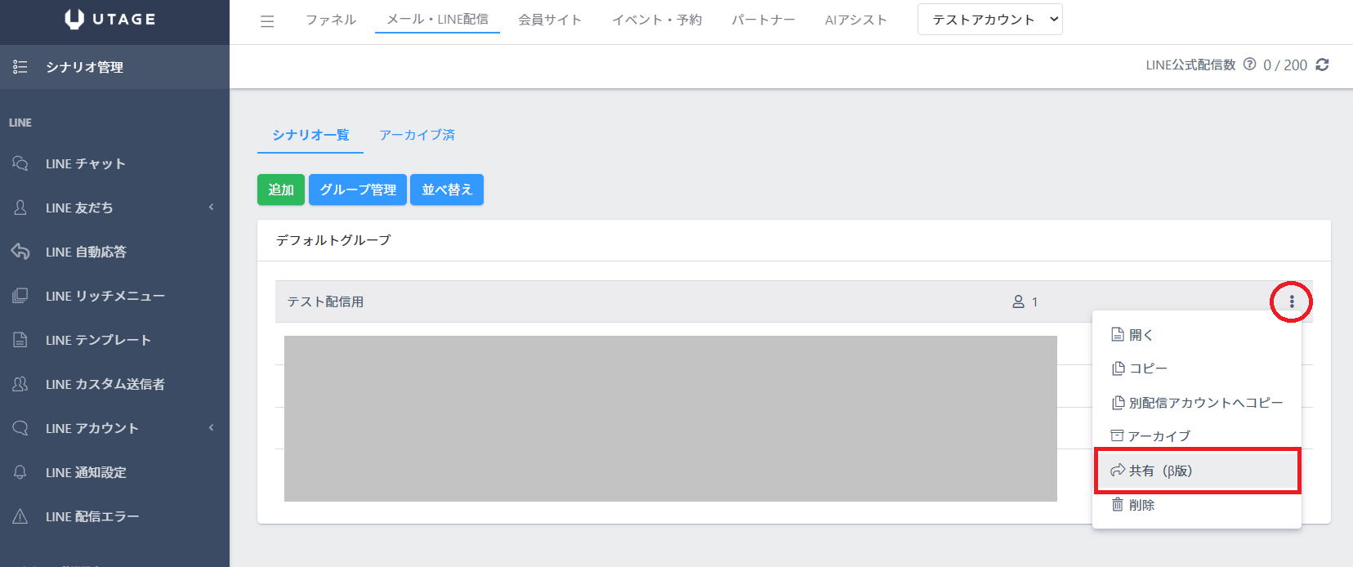Choose 別配信アカウントへコピー in the menu
The image size is (1353, 567).
click(x=1197, y=403)
